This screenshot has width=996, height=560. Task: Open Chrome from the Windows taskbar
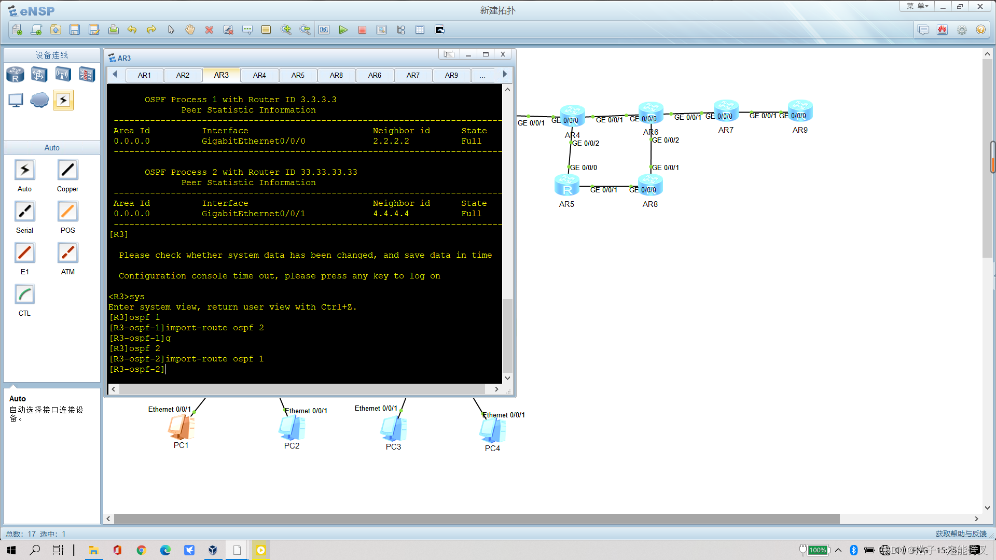tap(141, 550)
